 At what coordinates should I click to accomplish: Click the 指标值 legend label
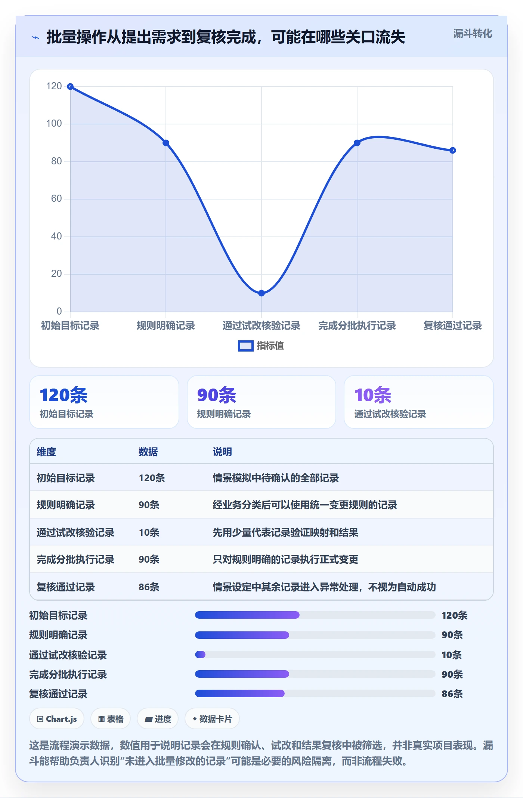tap(270, 346)
